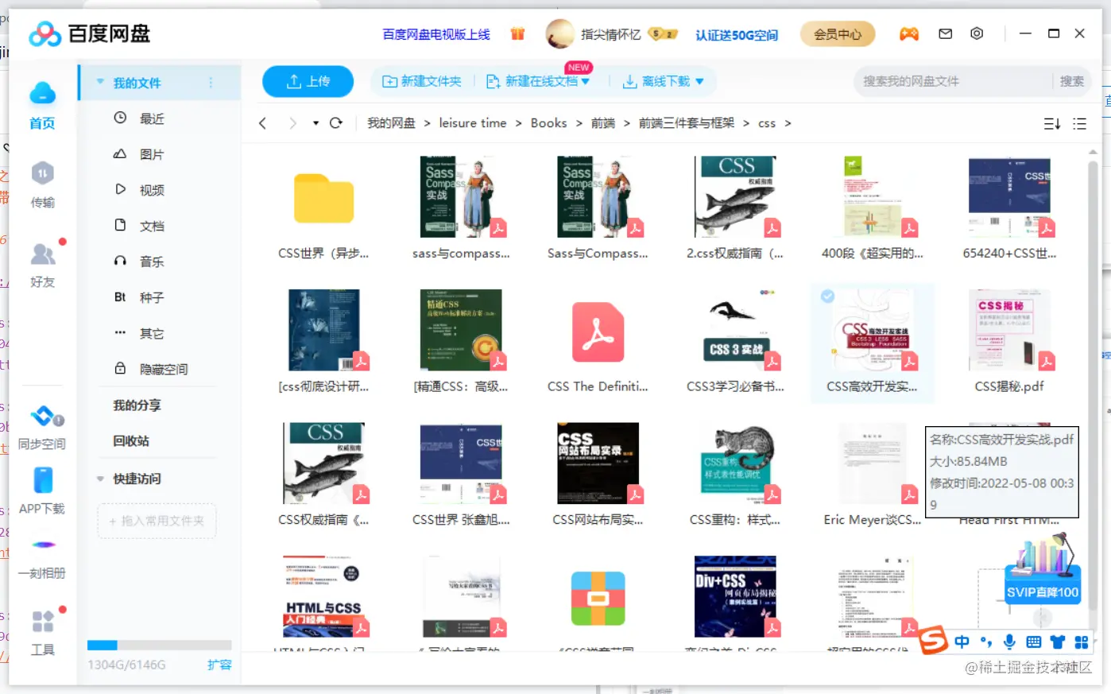The image size is (1111, 694).
Task: Open the CSS世界 folder
Action: (x=323, y=209)
